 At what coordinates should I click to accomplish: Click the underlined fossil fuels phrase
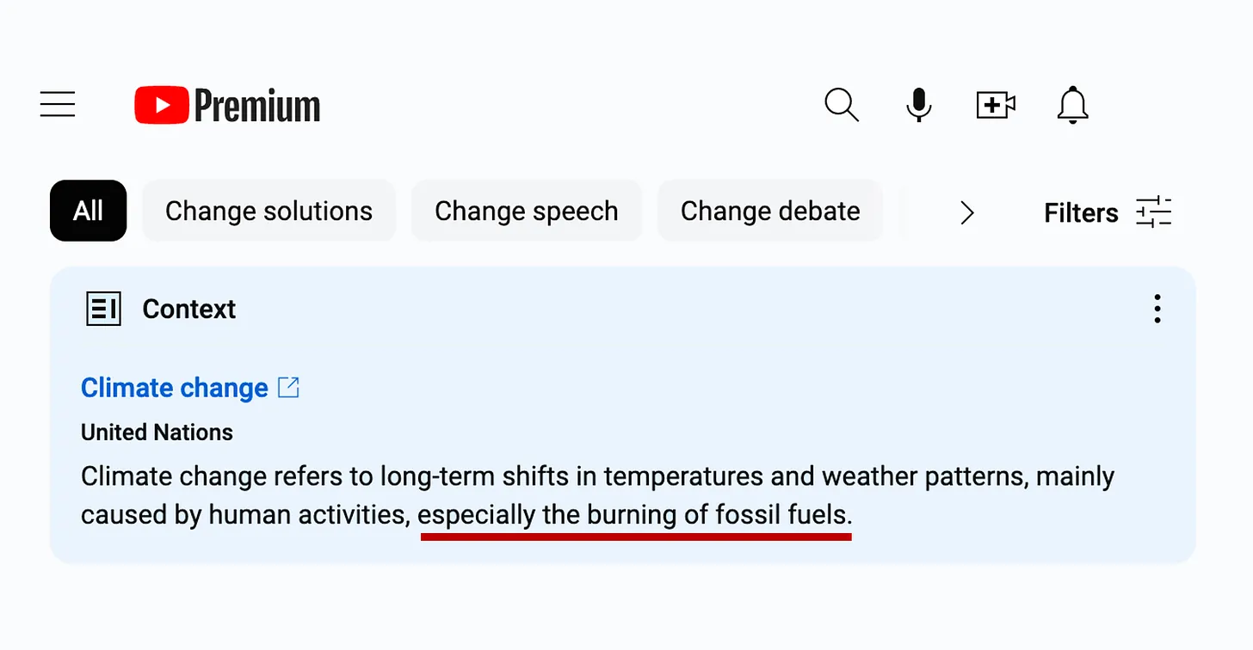(635, 515)
